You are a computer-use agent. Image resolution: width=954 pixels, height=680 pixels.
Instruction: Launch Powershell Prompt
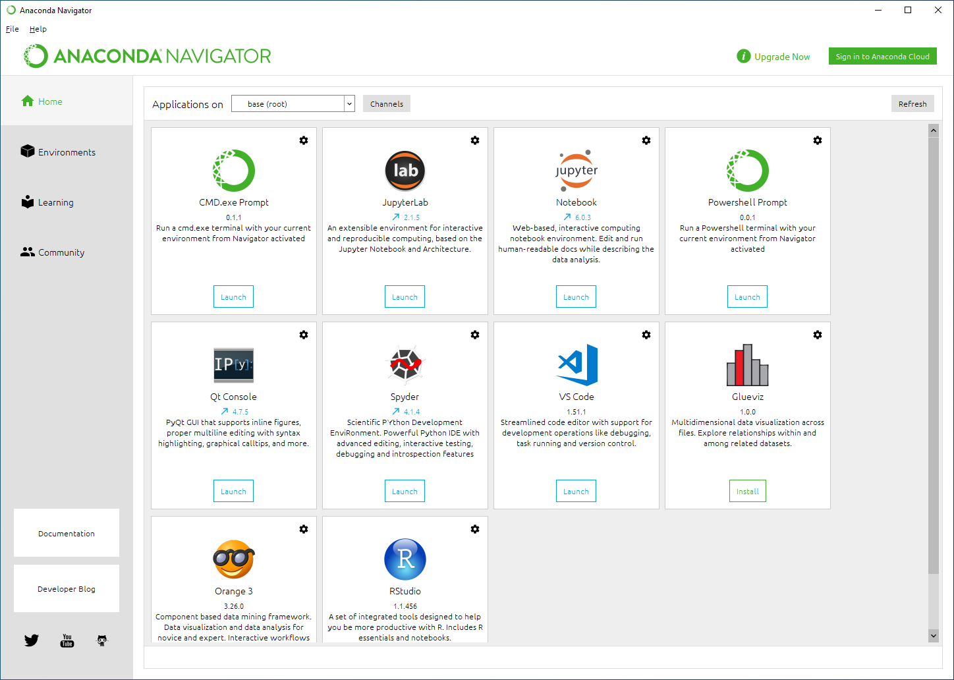click(x=747, y=297)
